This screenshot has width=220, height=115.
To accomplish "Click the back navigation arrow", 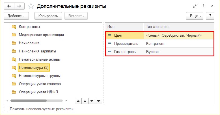I will point(9,6).
